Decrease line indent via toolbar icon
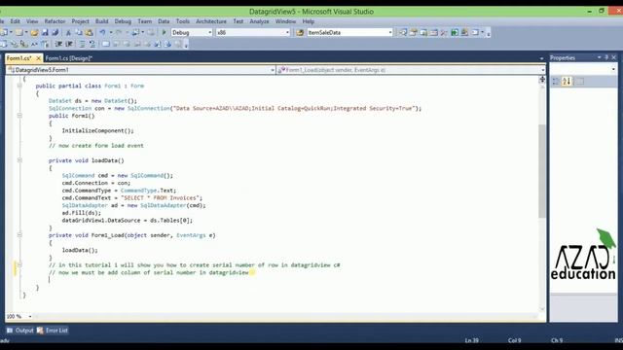Viewport: 623px width, 350px height. [58, 44]
